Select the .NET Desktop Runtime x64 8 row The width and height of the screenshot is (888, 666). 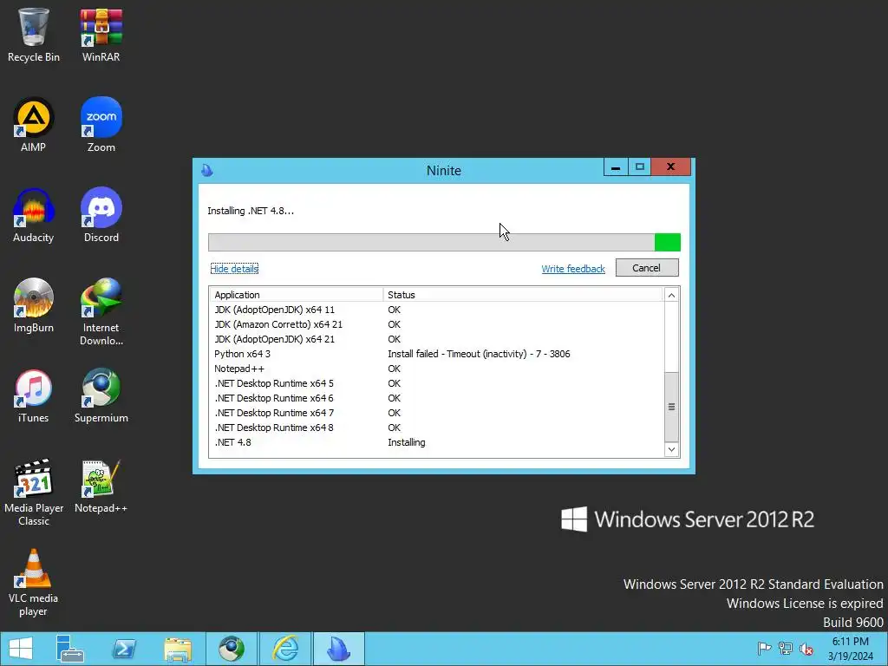click(436, 428)
